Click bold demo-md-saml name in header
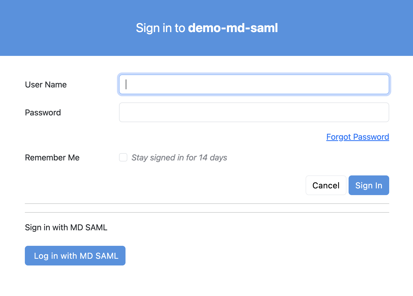 pyautogui.click(x=233, y=28)
